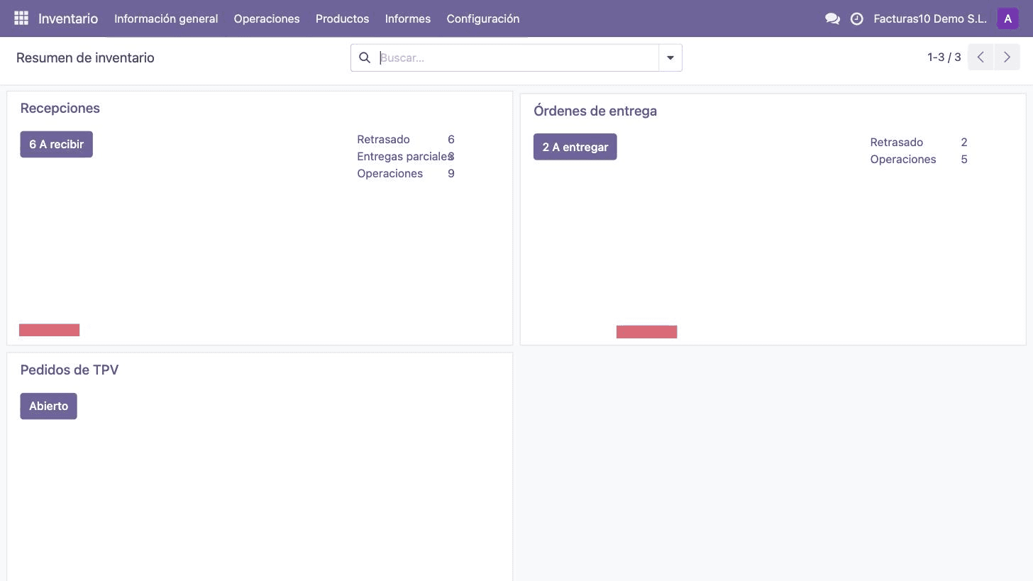Viewport: 1033px width, 581px height.
Task: Click the Inventario app title
Action: click(68, 18)
